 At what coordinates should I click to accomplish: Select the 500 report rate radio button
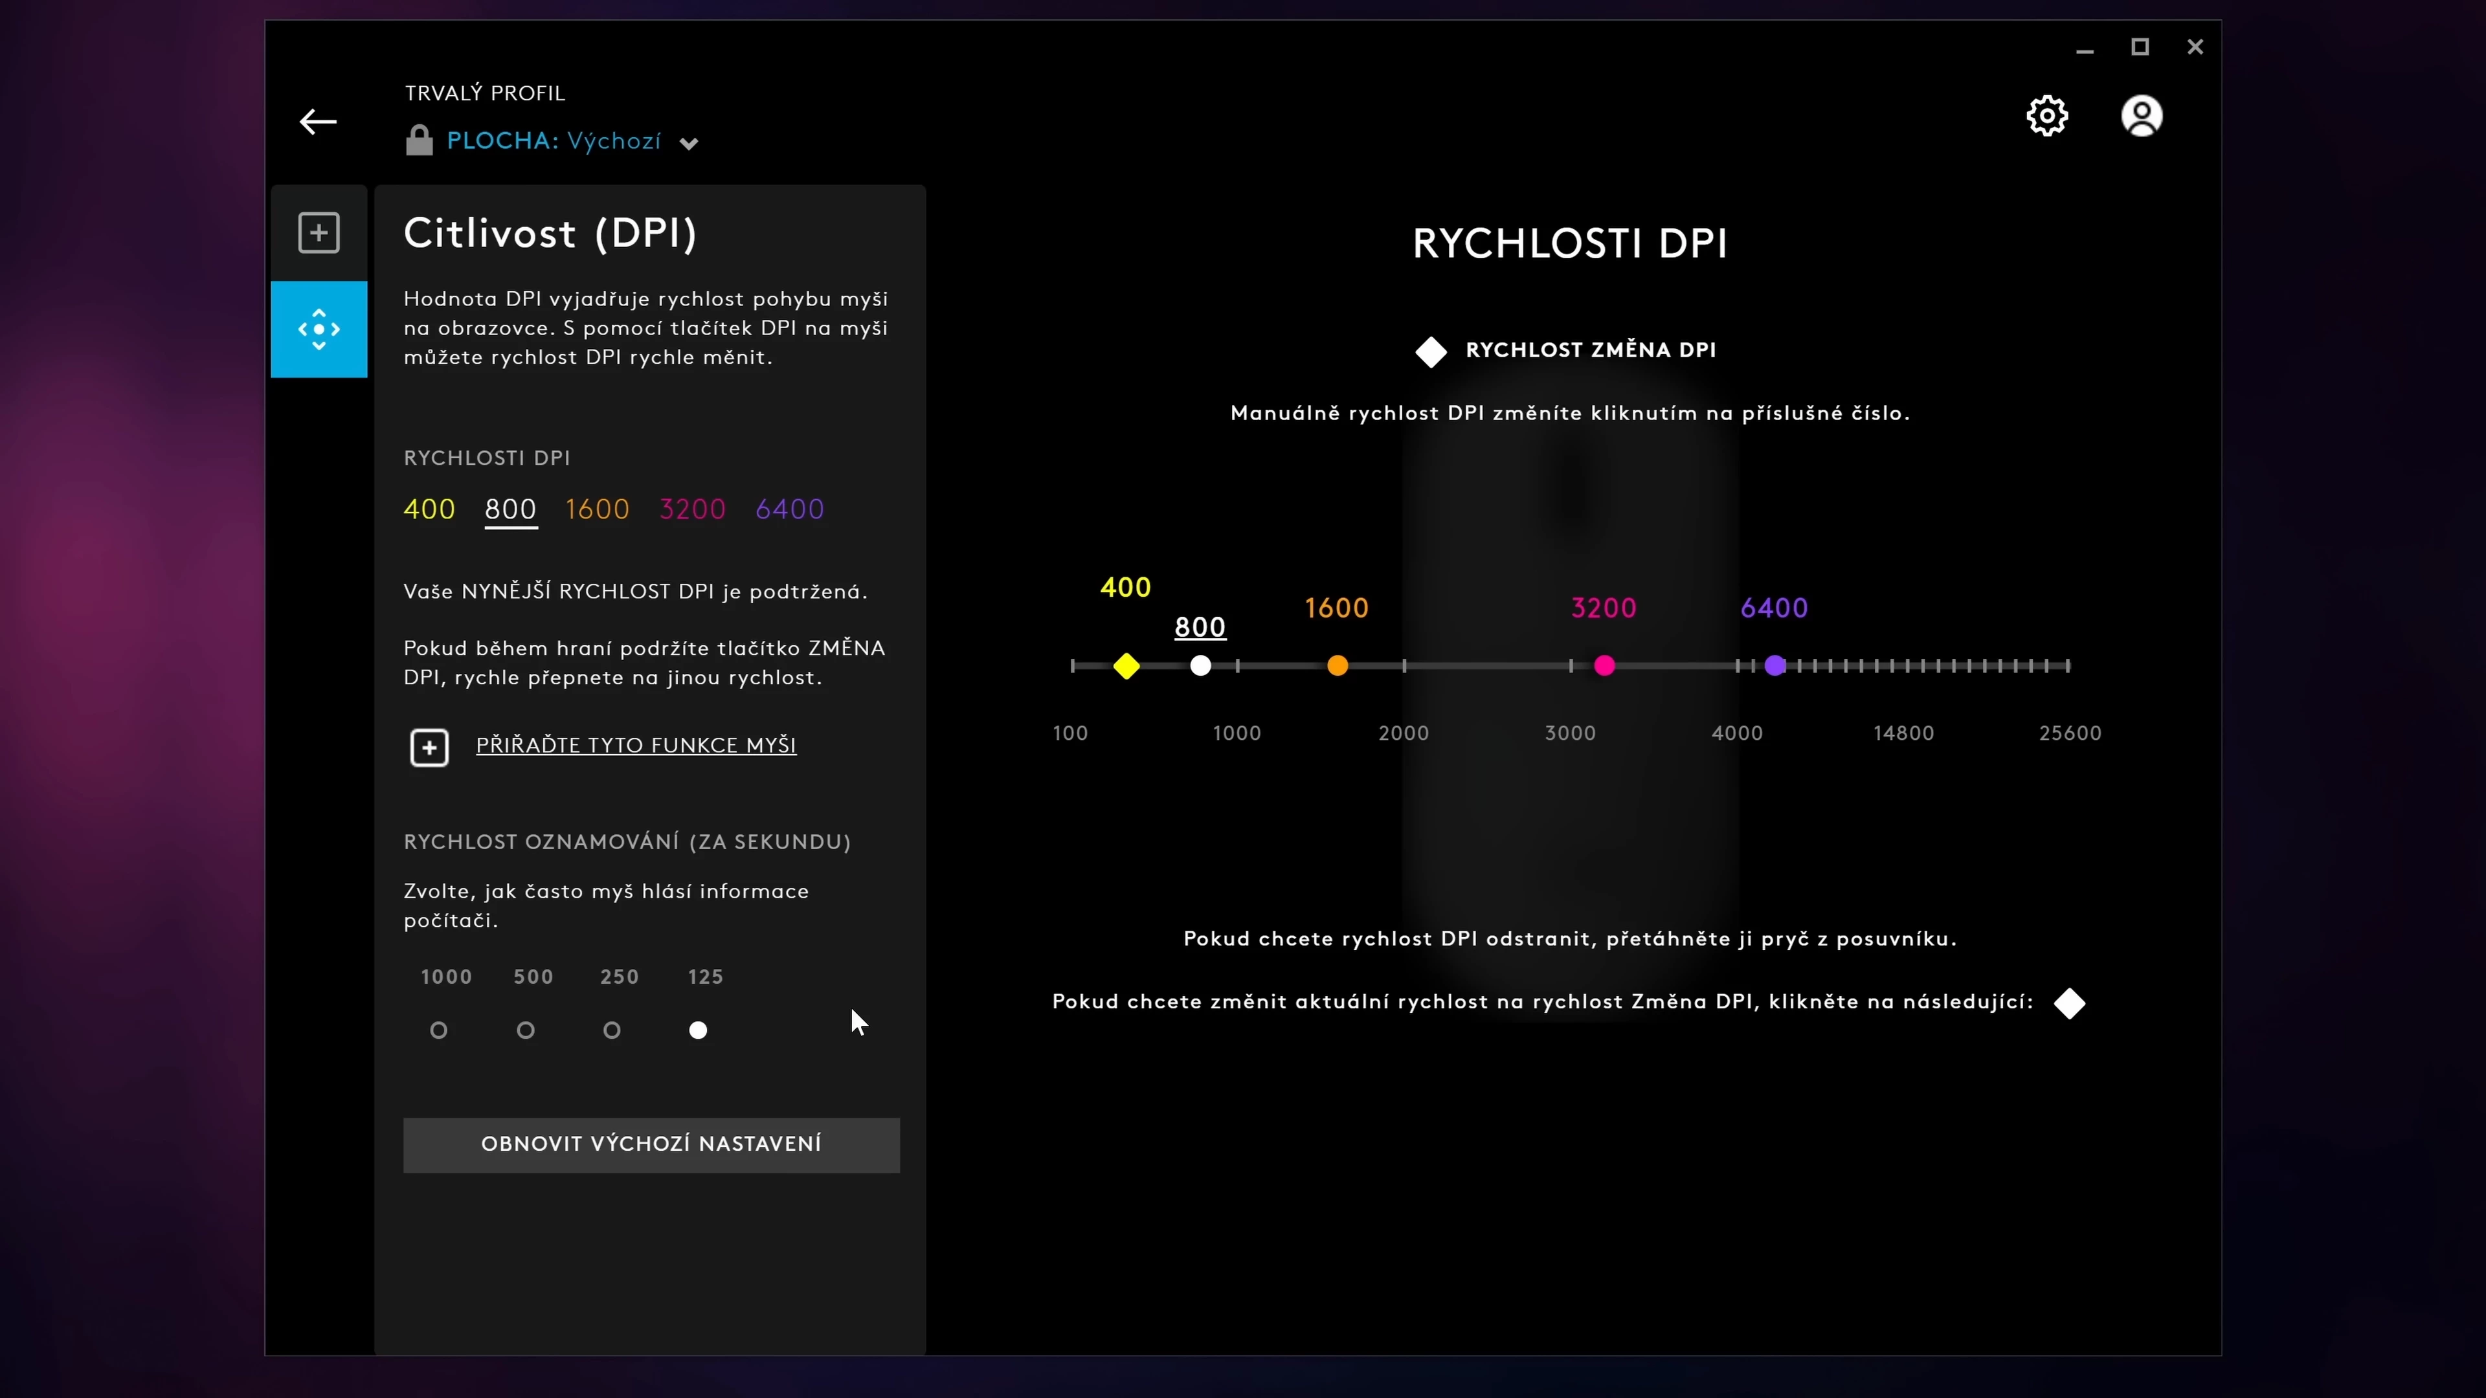click(525, 1030)
